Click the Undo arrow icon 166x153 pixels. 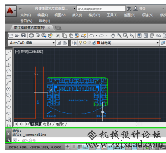point(92,36)
